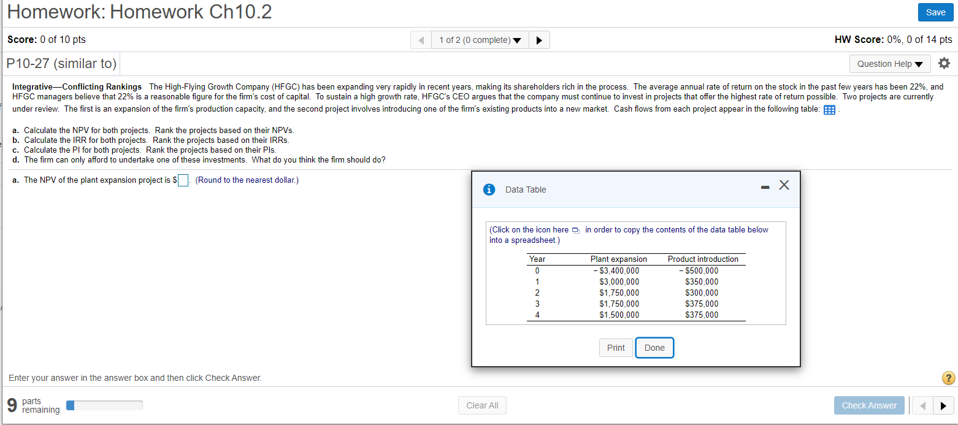Minimize the Data Table dialog
This screenshot has width=958, height=425.
(764, 188)
